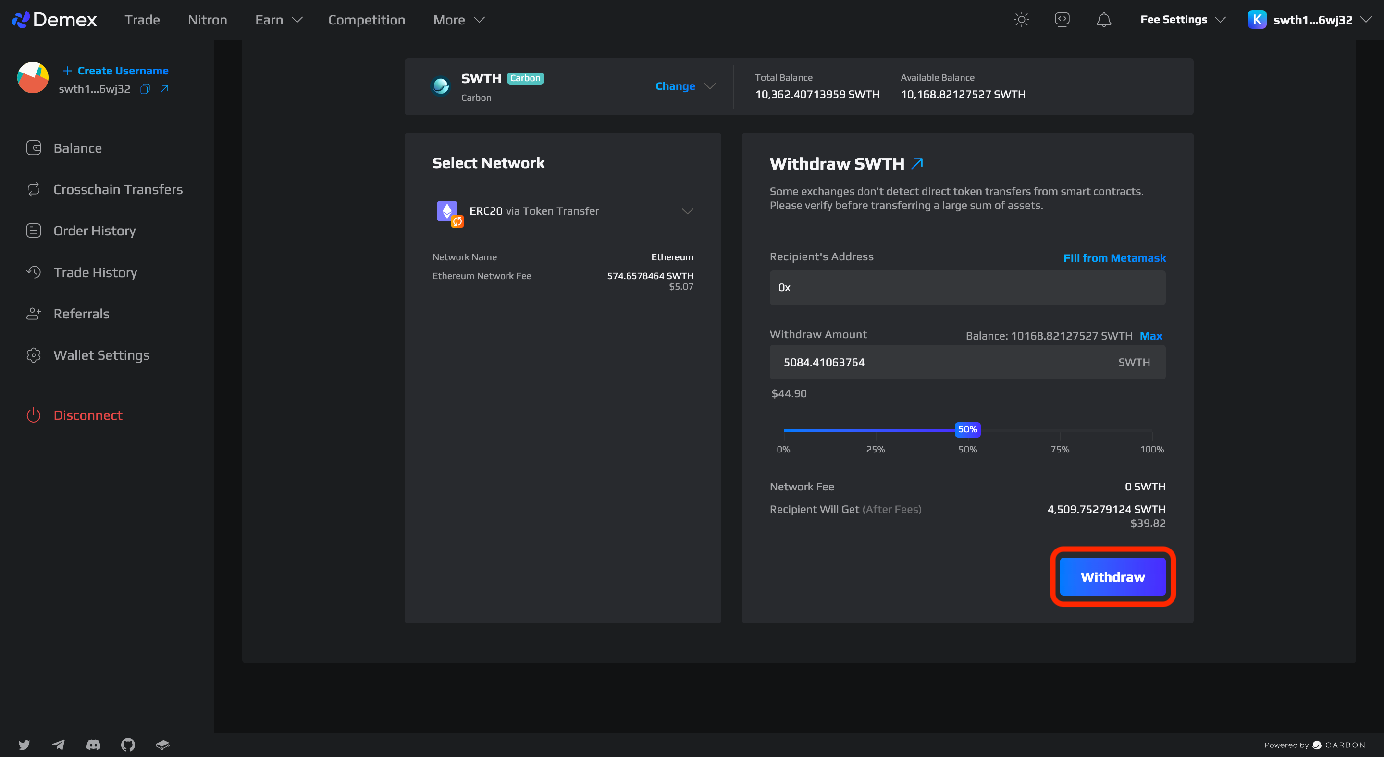Click Max next to balance

click(1151, 336)
